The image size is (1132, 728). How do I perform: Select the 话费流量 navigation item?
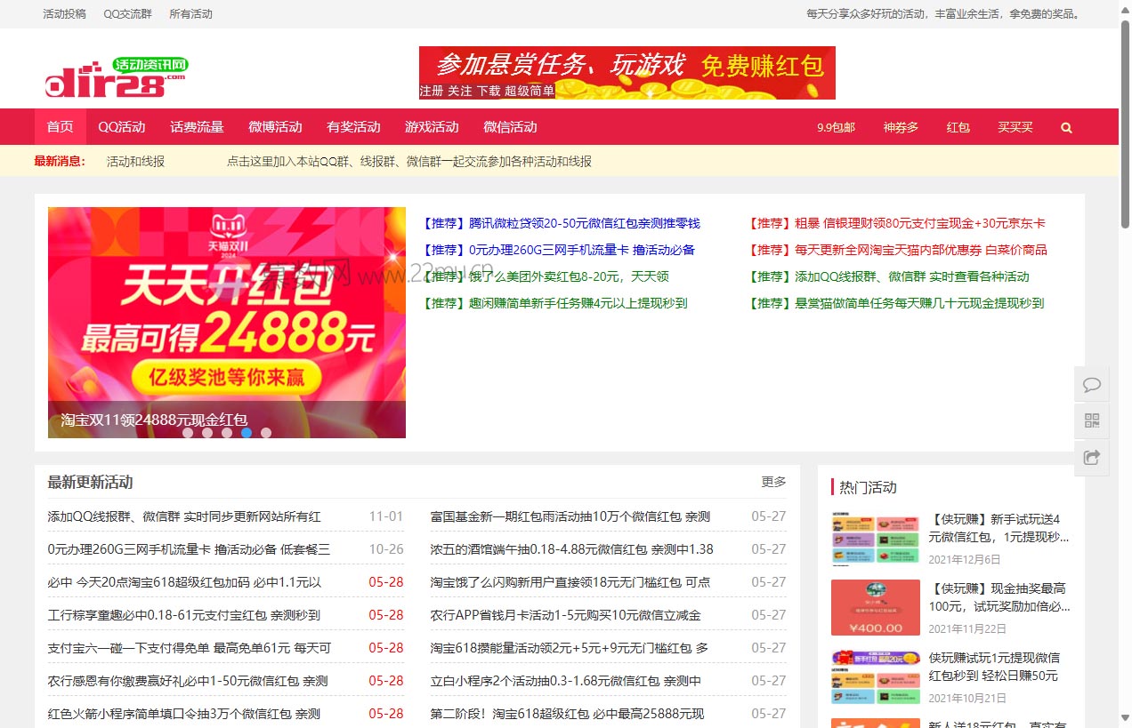197,126
